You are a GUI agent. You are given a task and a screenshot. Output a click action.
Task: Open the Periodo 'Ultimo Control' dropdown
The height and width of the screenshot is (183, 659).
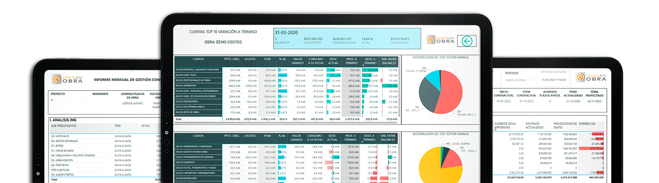tap(520, 80)
